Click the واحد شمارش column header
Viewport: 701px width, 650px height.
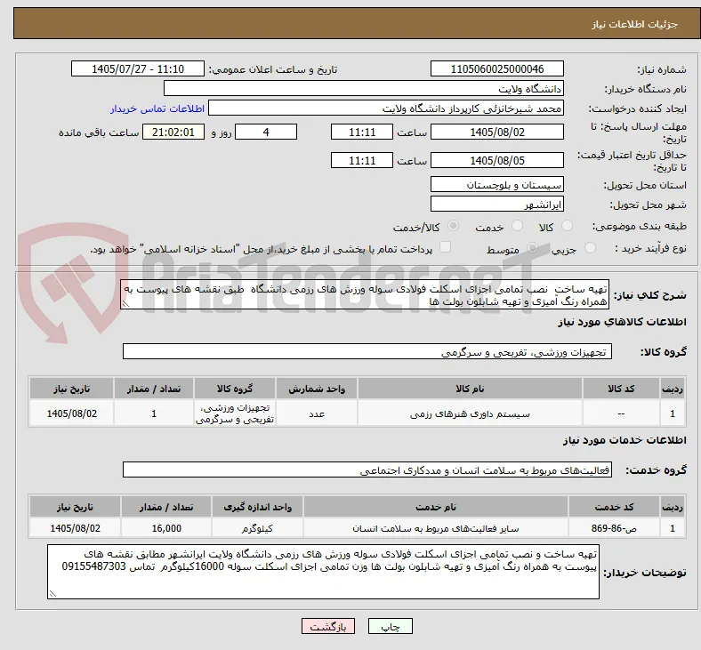(x=317, y=389)
